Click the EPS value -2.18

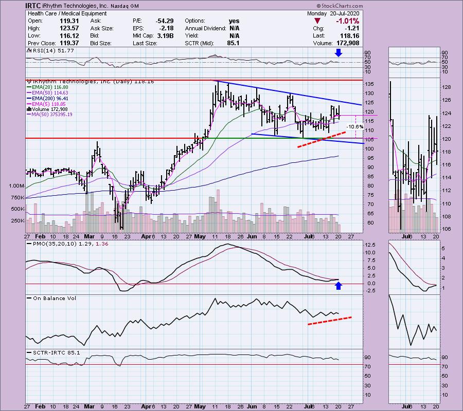point(167,28)
